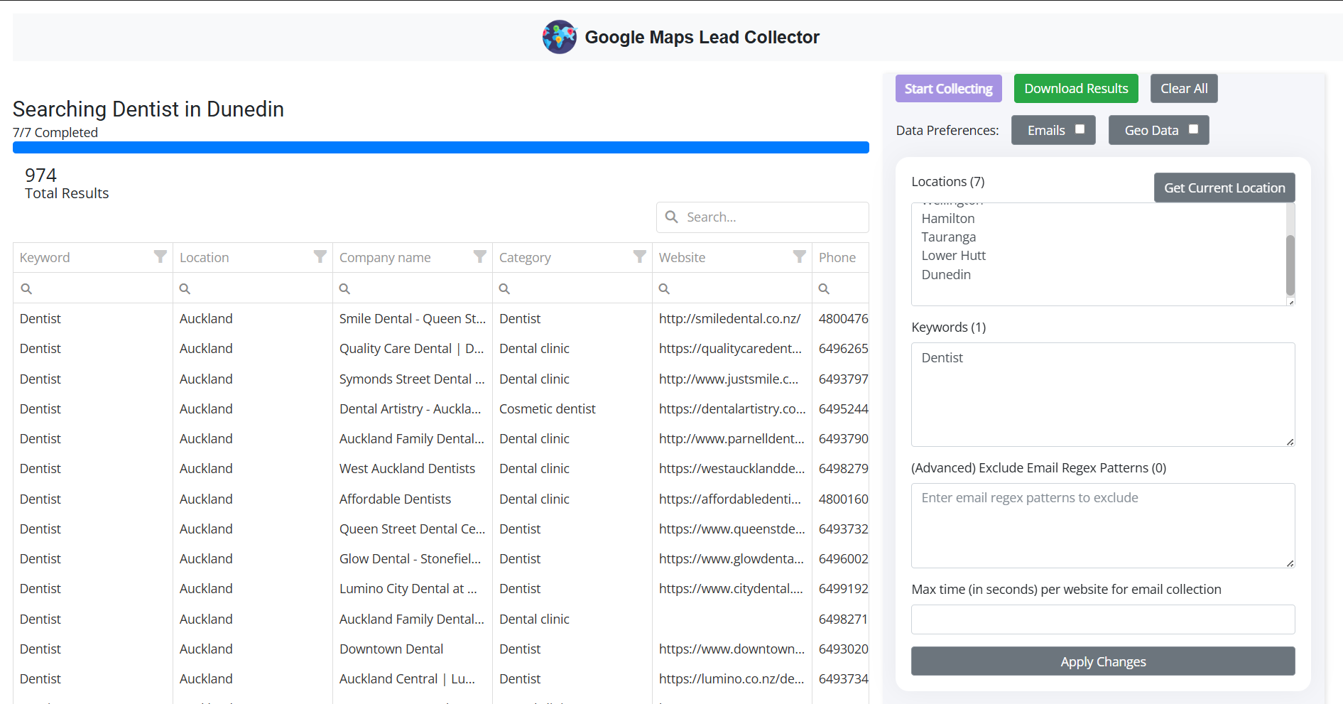Screen dimensions: 1343x704
Task: Open the Website column filter icon
Action: (x=800, y=256)
